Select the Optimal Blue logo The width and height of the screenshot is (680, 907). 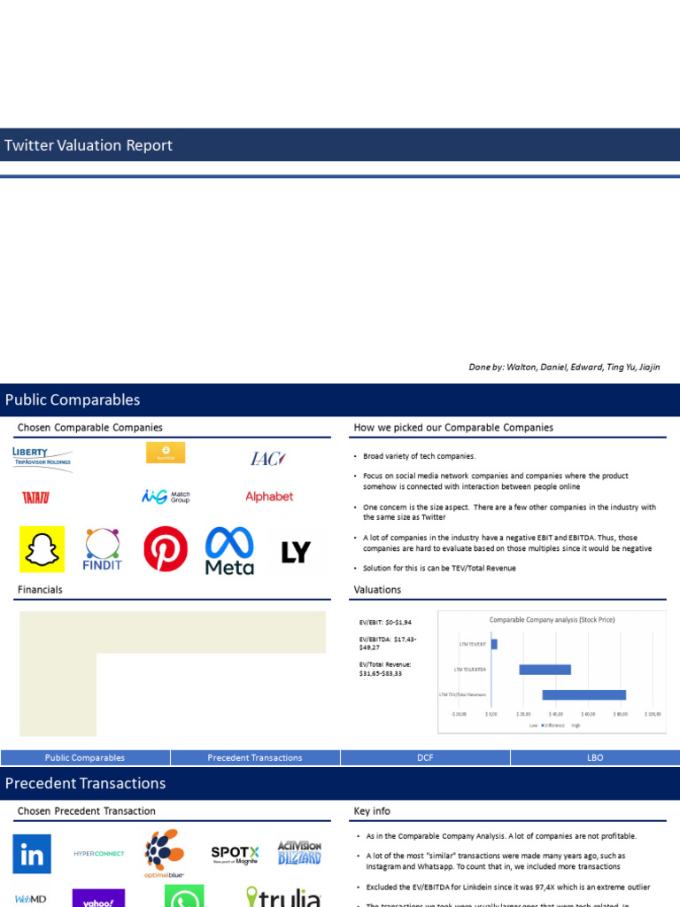[x=164, y=853]
